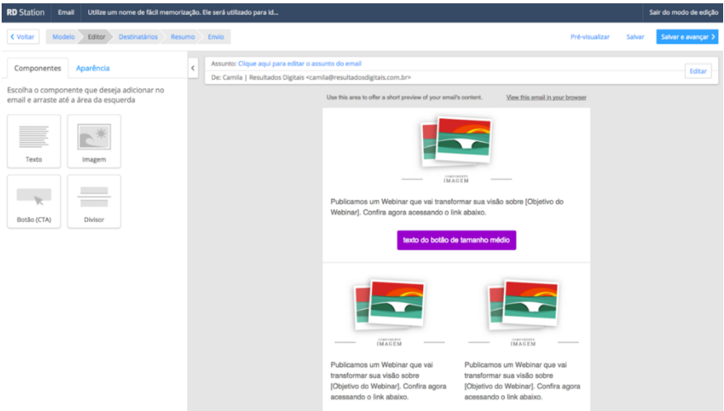This screenshot has height=411, width=724.
Task: Select the bottom-right image placeholder
Action: (x=523, y=304)
